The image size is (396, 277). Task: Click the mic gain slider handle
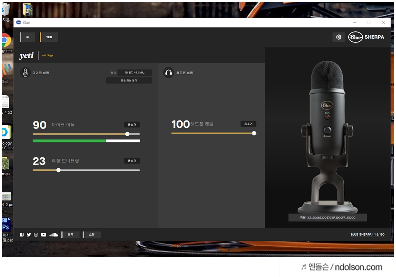(x=127, y=134)
